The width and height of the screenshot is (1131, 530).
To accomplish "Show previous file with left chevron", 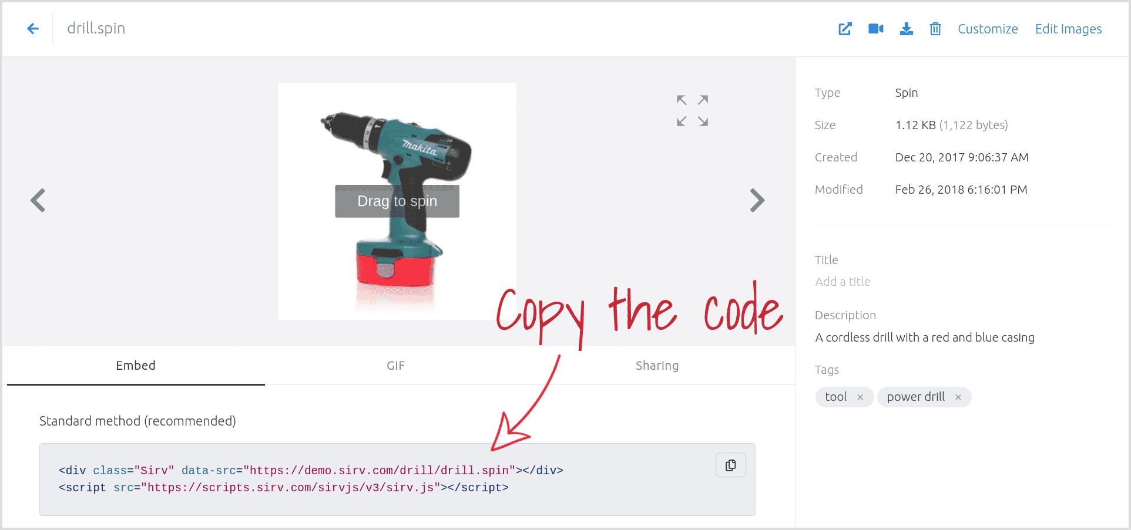I will point(38,200).
